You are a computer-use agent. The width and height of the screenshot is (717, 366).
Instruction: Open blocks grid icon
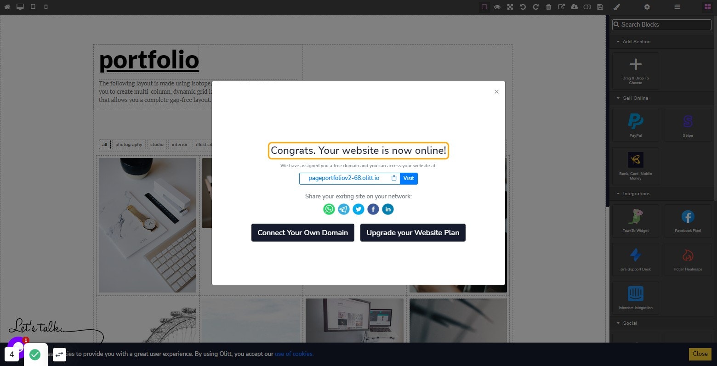708,7
